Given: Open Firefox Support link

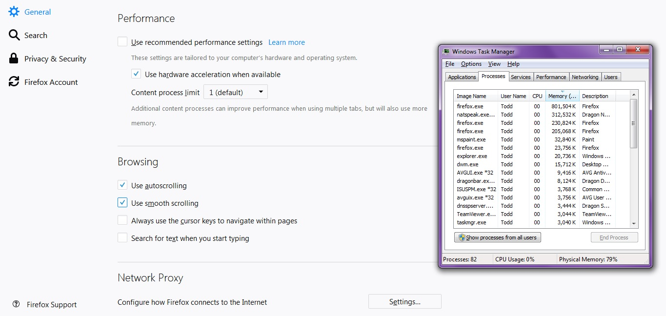Looking at the screenshot, I should [x=52, y=305].
